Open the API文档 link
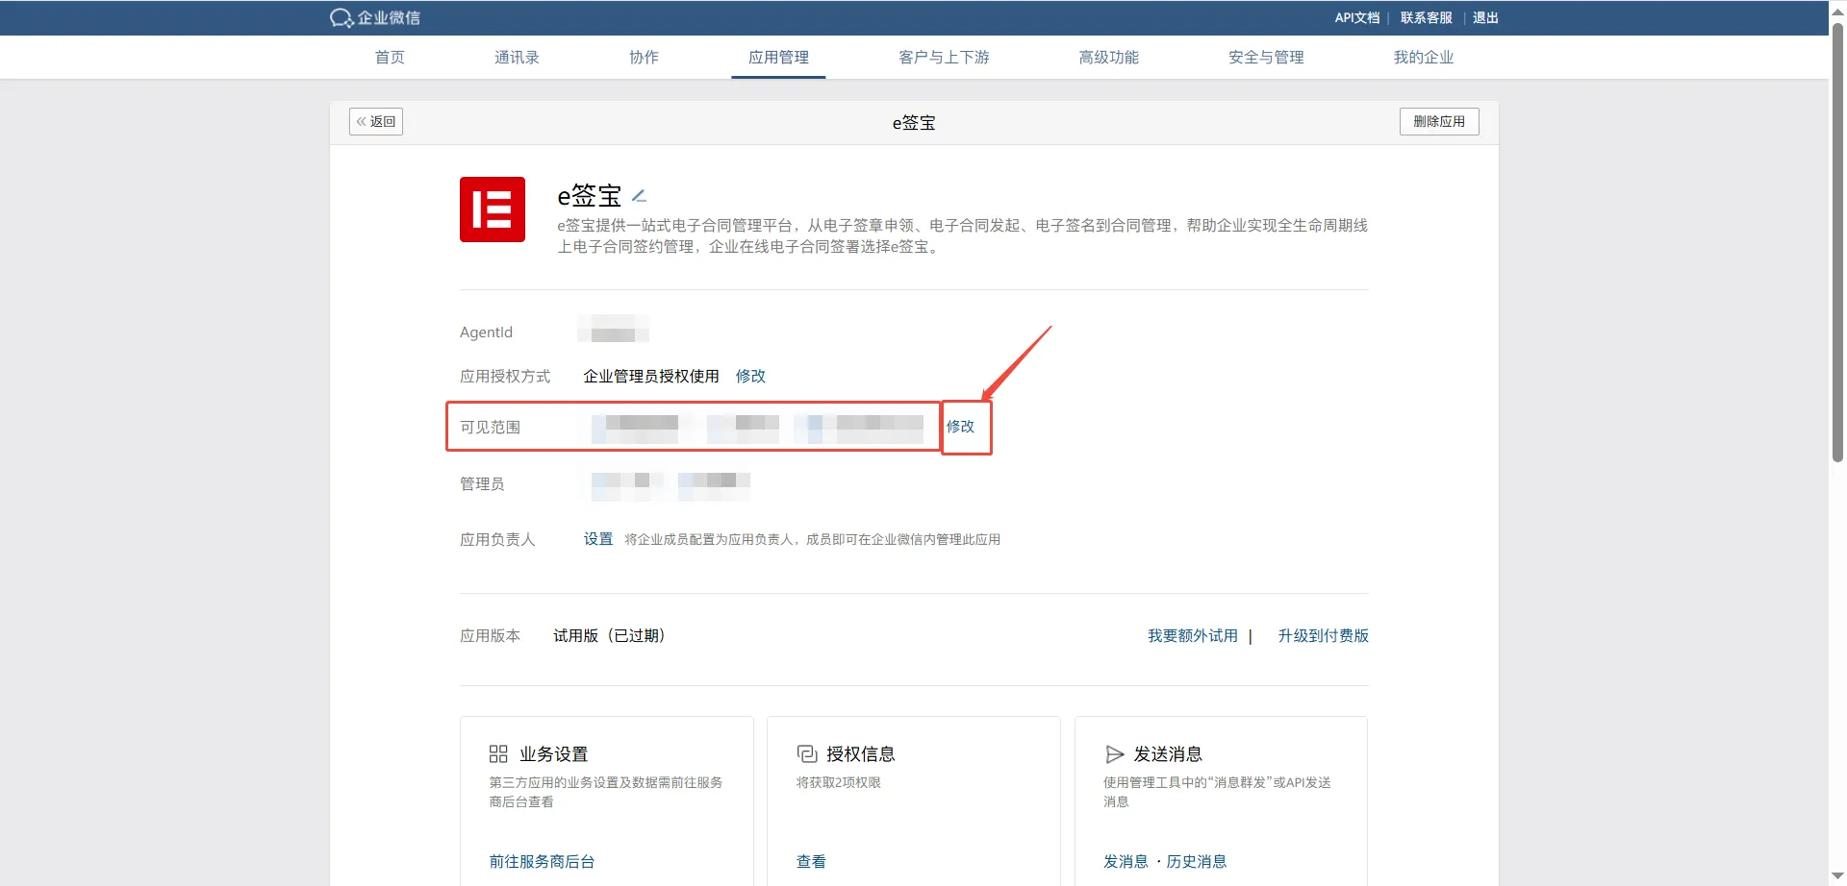Image resolution: width=1847 pixels, height=886 pixels. [x=1356, y=17]
